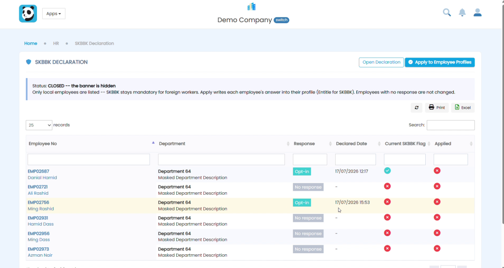Sort by Declared Date column
Image resolution: width=504 pixels, height=268 pixels.
click(x=358, y=144)
